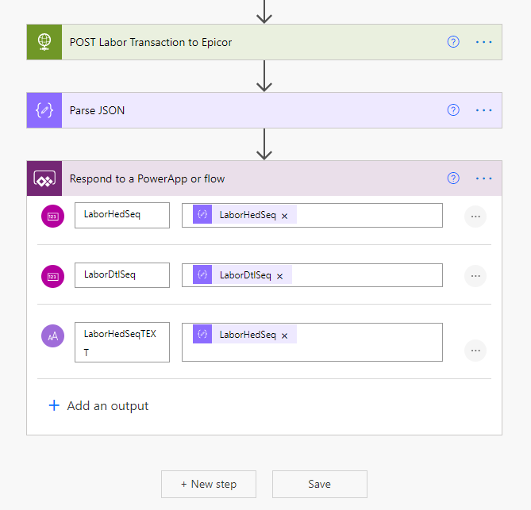The height and width of the screenshot is (510, 531).
Task: Open options menu for Respond to PowerApp
Action: pyautogui.click(x=484, y=178)
